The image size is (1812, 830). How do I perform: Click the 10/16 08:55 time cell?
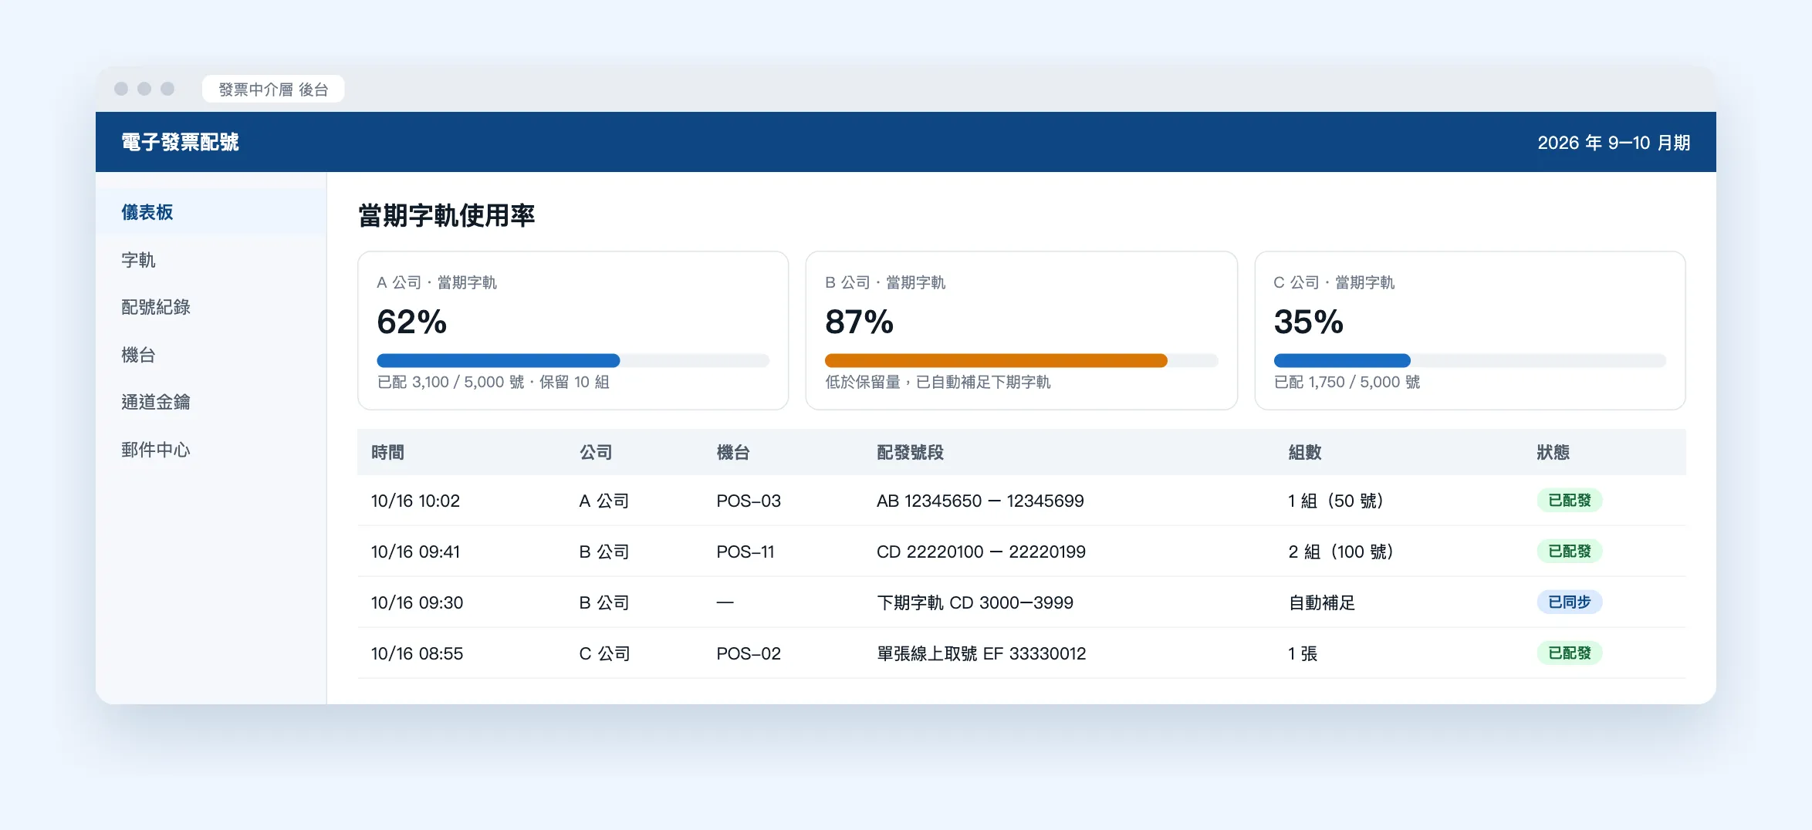(417, 653)
